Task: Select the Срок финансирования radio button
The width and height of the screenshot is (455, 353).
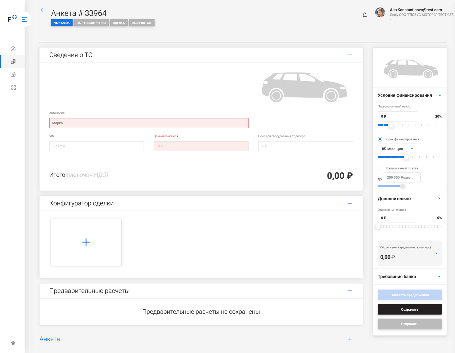Action: [x=380, y=139]
